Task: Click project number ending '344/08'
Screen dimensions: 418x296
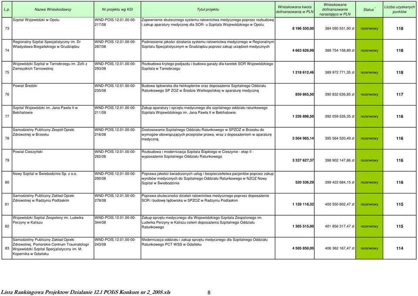Action: click(x=115, y=220)
